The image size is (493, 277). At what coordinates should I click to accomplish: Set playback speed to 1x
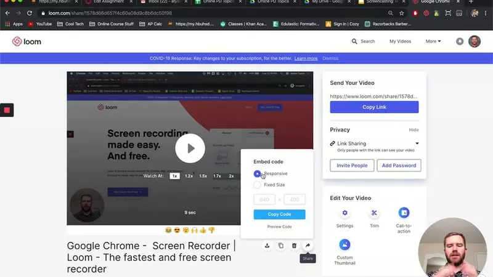(174, 176)
